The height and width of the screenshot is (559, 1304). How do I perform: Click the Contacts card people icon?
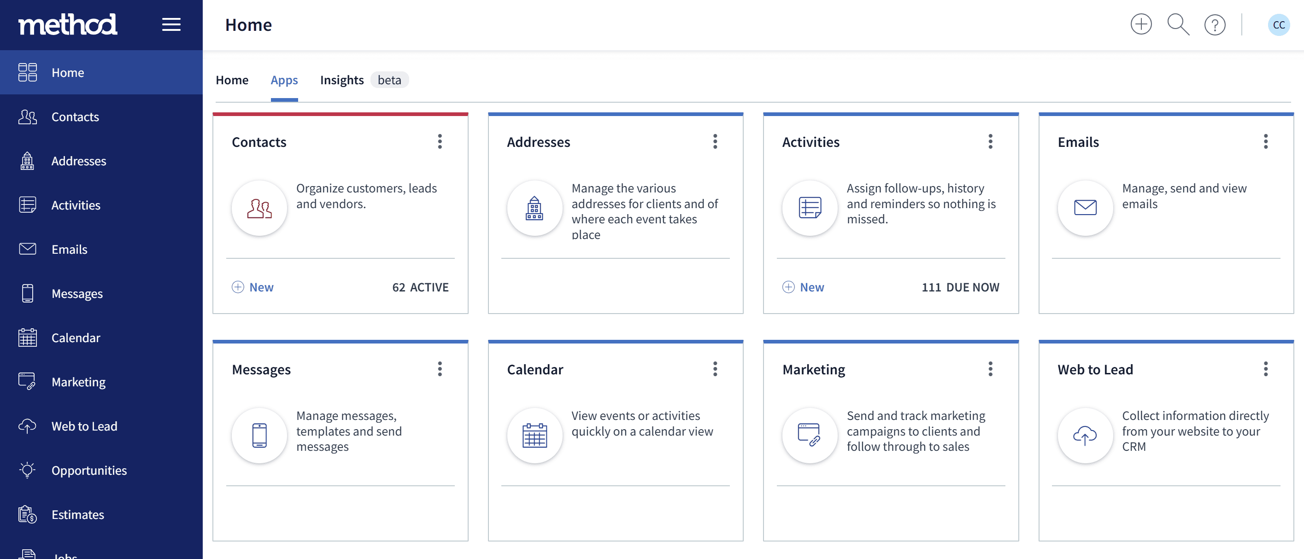tap(259, 208)
